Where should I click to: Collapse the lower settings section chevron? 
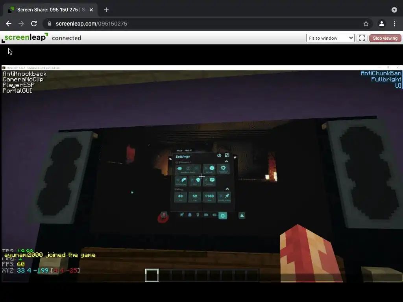[x=227, y=189]
